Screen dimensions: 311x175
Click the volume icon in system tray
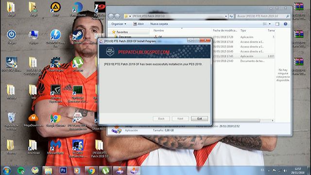tap(285, 171)
